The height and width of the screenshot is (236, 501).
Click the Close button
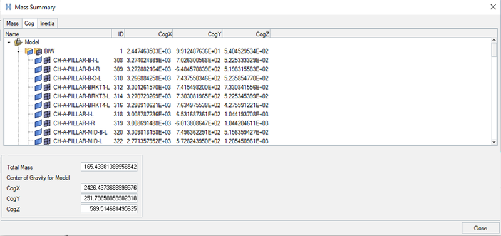[480, 228]
